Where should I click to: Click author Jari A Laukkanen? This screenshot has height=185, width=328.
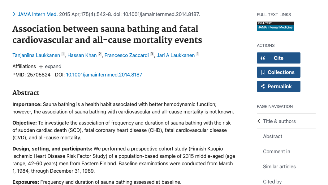(175, 55)
